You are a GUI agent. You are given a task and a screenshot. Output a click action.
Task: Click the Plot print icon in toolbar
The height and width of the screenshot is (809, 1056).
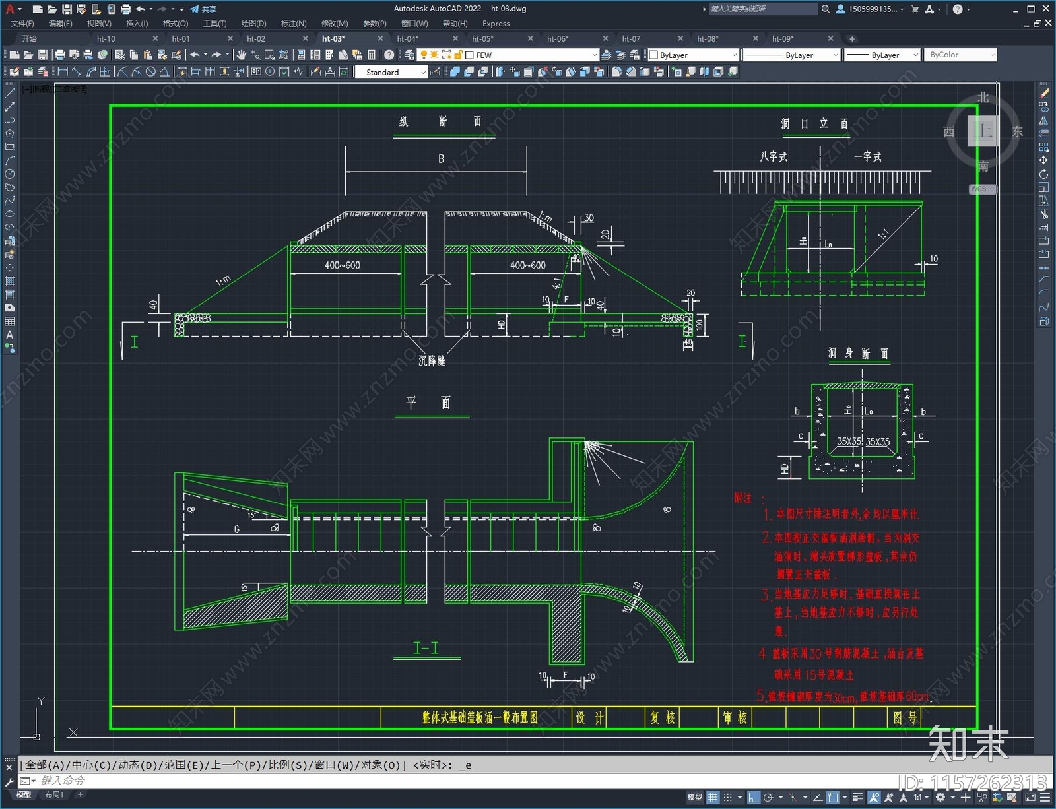pyautogui.click(x=60, y=55)
